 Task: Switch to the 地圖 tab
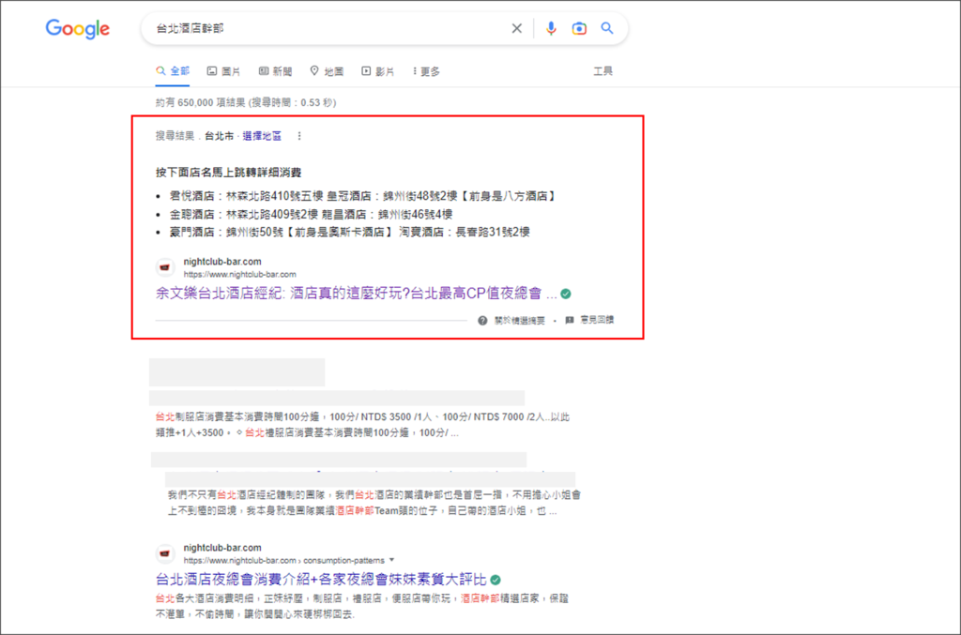[x=327, y=71]
